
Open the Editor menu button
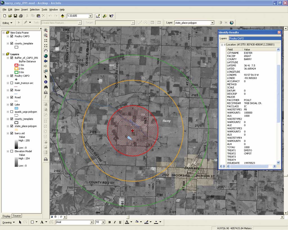coord(7,23)
